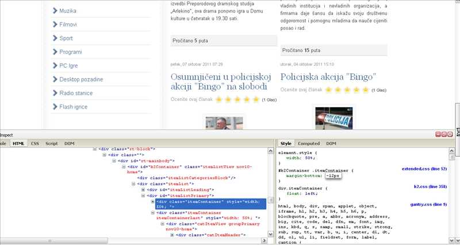Click the chevron icon beside PC Igre

pyautogui.click(x=55, y=65)
